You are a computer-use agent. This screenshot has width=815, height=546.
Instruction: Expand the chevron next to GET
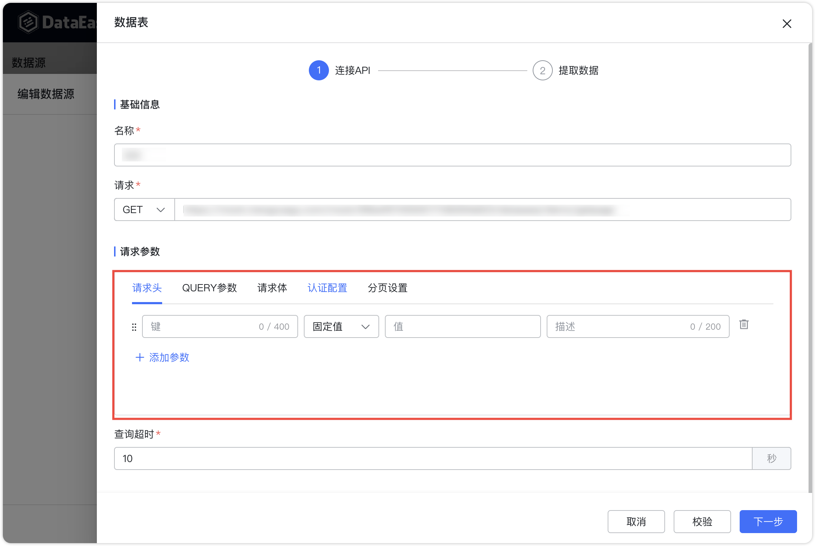tap(160, 210)
